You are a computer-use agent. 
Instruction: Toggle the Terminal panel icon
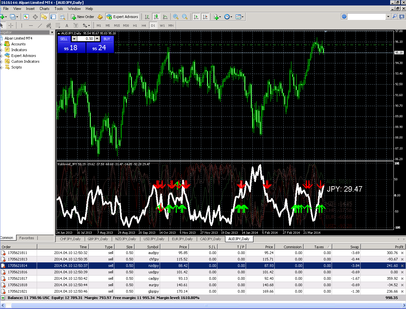[x=53, y=17]
